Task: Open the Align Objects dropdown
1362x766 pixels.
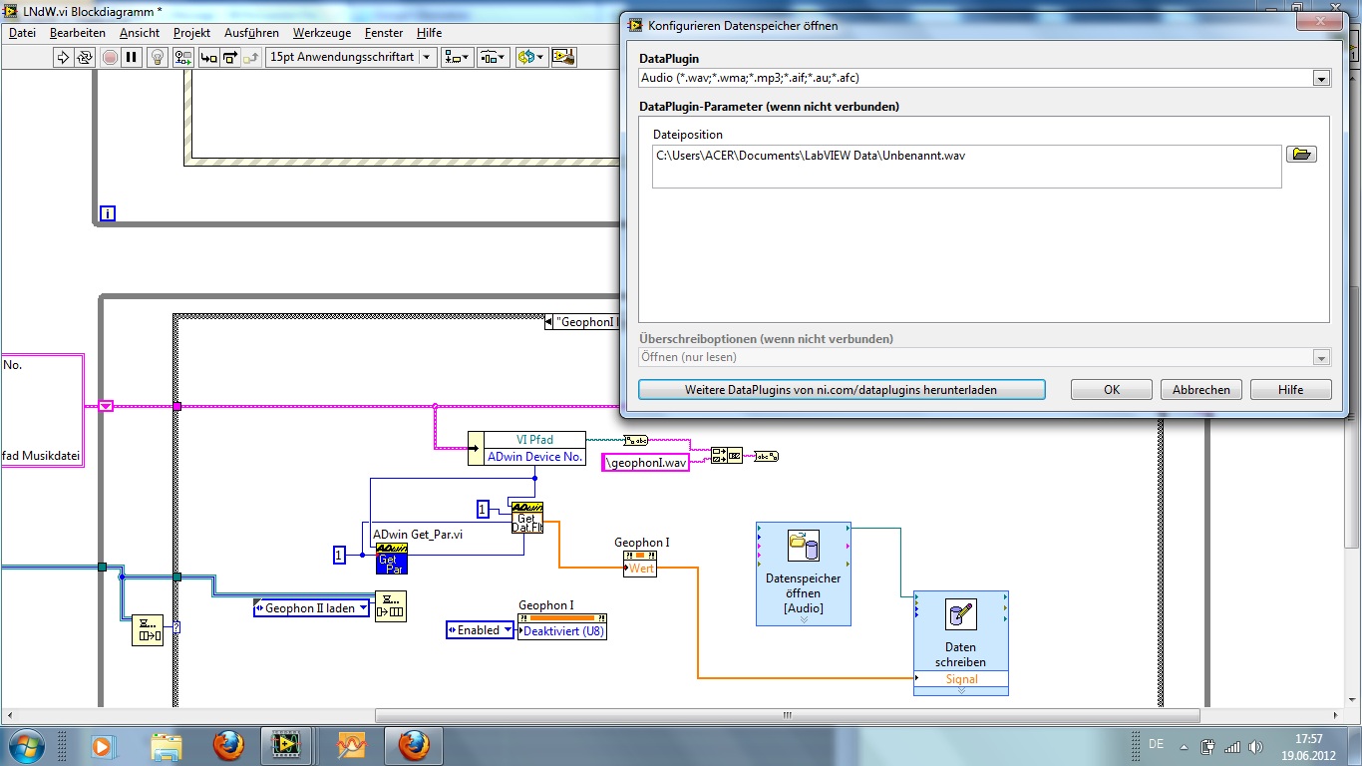Action: pos(459,58)
